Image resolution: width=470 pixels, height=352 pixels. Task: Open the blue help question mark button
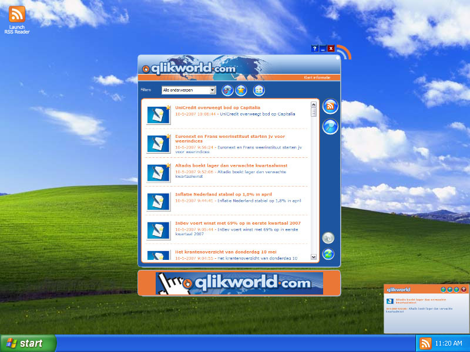coord(315,49)
